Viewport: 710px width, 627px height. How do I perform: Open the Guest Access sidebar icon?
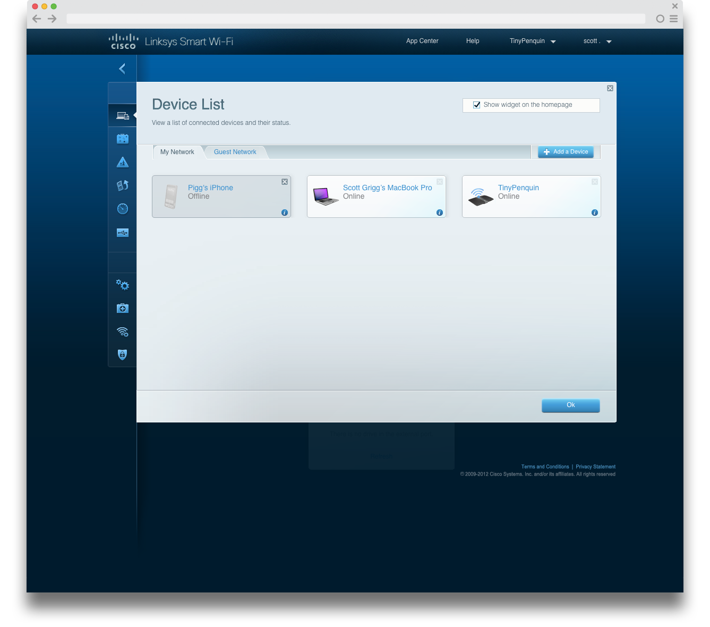(123, 139)
